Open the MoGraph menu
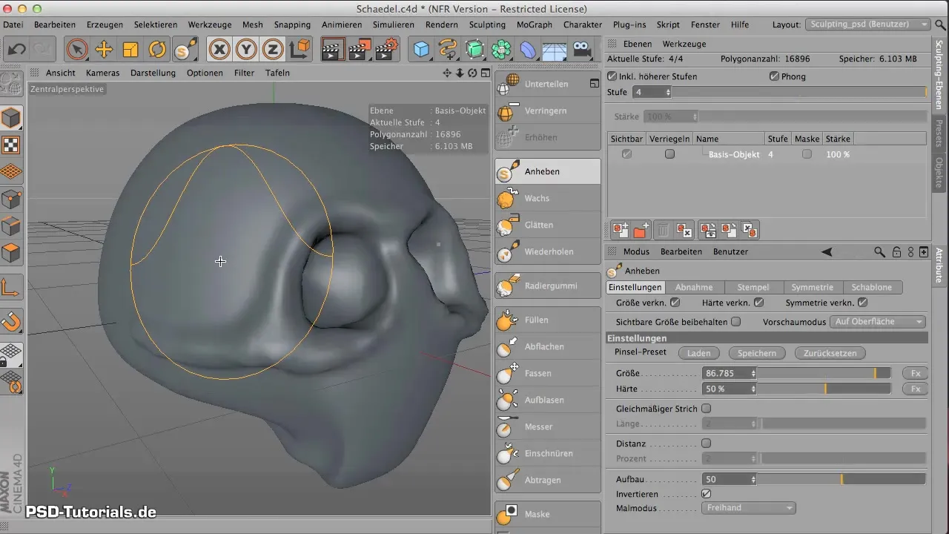 535,24
